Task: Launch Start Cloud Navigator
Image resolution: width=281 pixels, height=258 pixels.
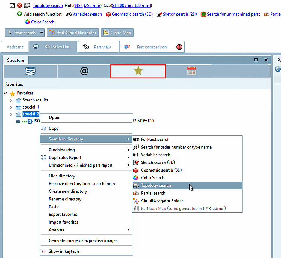Action: coord(73,33)
